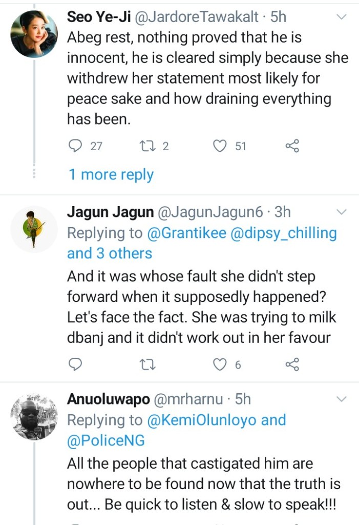The image size is (359, 525).
Task: Like Seo Ye-Ji's tweet with 51 likes
Action: (x=220, y=146)
